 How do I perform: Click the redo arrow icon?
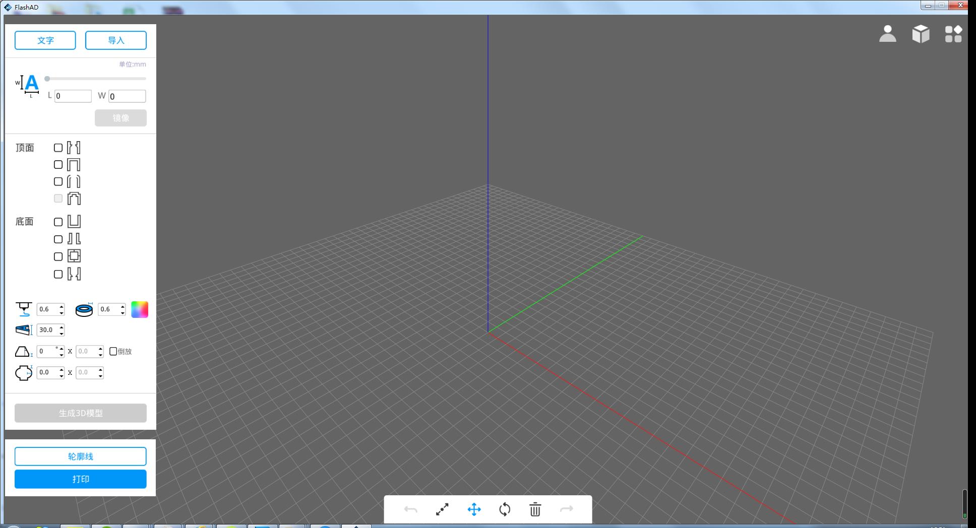(567, 509)
